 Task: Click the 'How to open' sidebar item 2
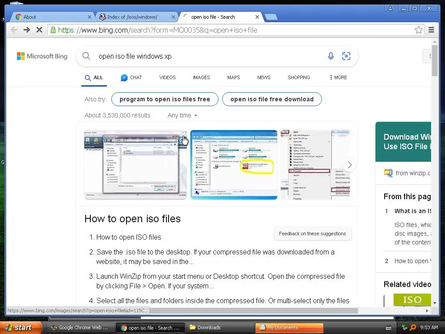[x=413, y=261]
